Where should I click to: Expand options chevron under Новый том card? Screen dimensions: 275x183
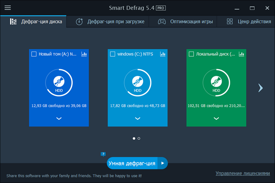click(59, 118)
